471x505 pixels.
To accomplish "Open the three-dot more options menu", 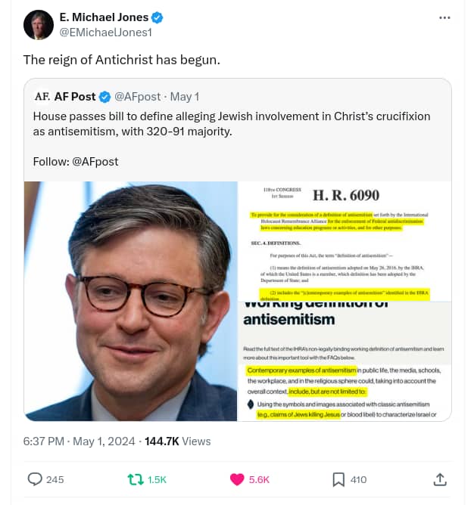I will [x=444, y=17].
